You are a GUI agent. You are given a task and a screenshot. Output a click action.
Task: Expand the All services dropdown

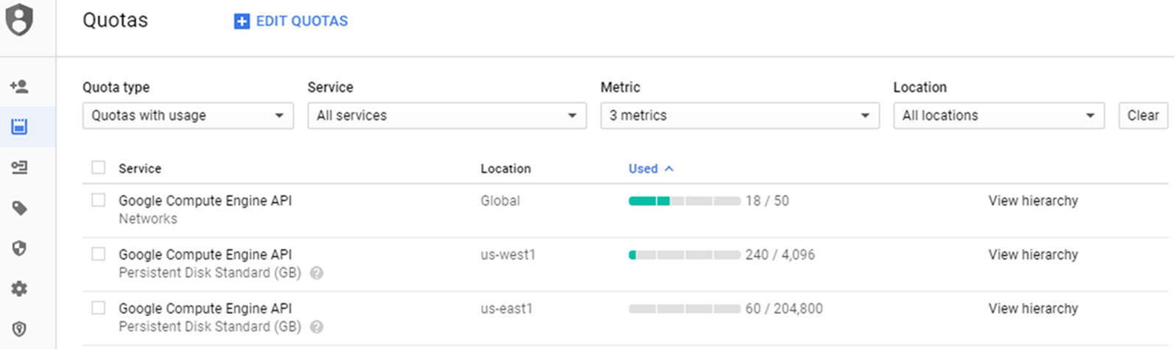[446, 115]
